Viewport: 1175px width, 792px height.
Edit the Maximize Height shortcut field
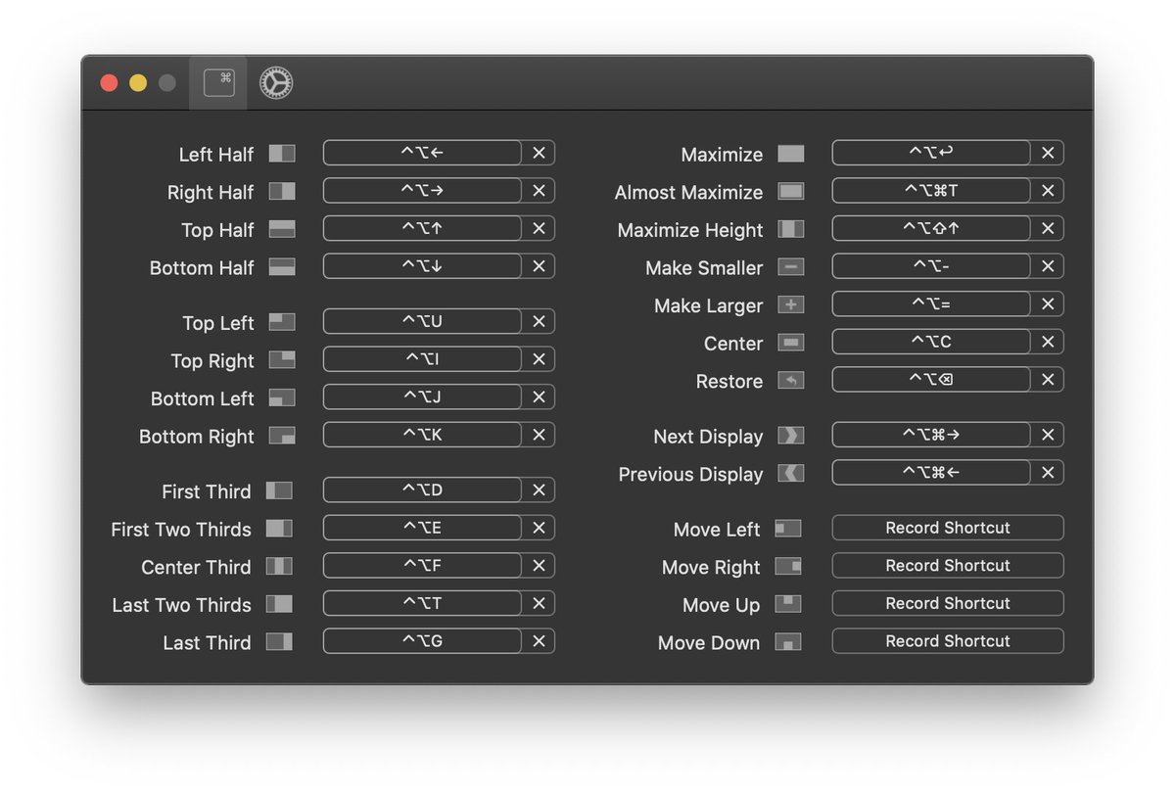(932, 228)
